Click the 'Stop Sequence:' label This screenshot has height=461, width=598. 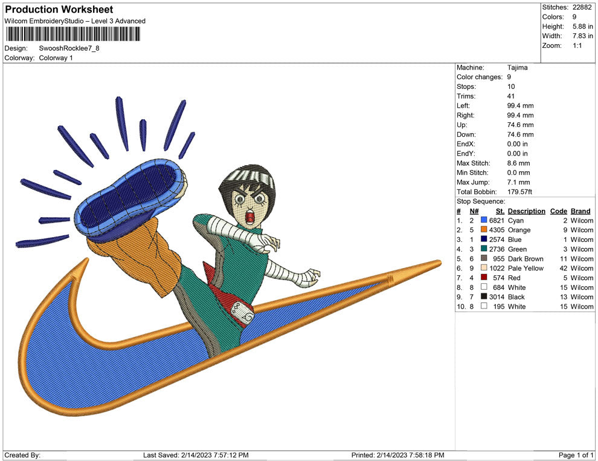point(481,201)
